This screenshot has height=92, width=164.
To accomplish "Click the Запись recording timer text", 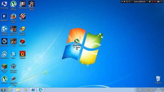I will point(139,2).
